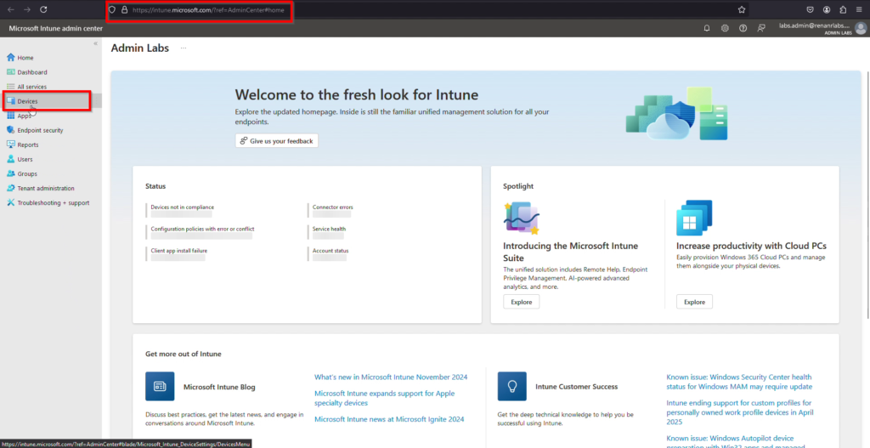
Task: Click Explore under Intune Suite
Action: 521,302
